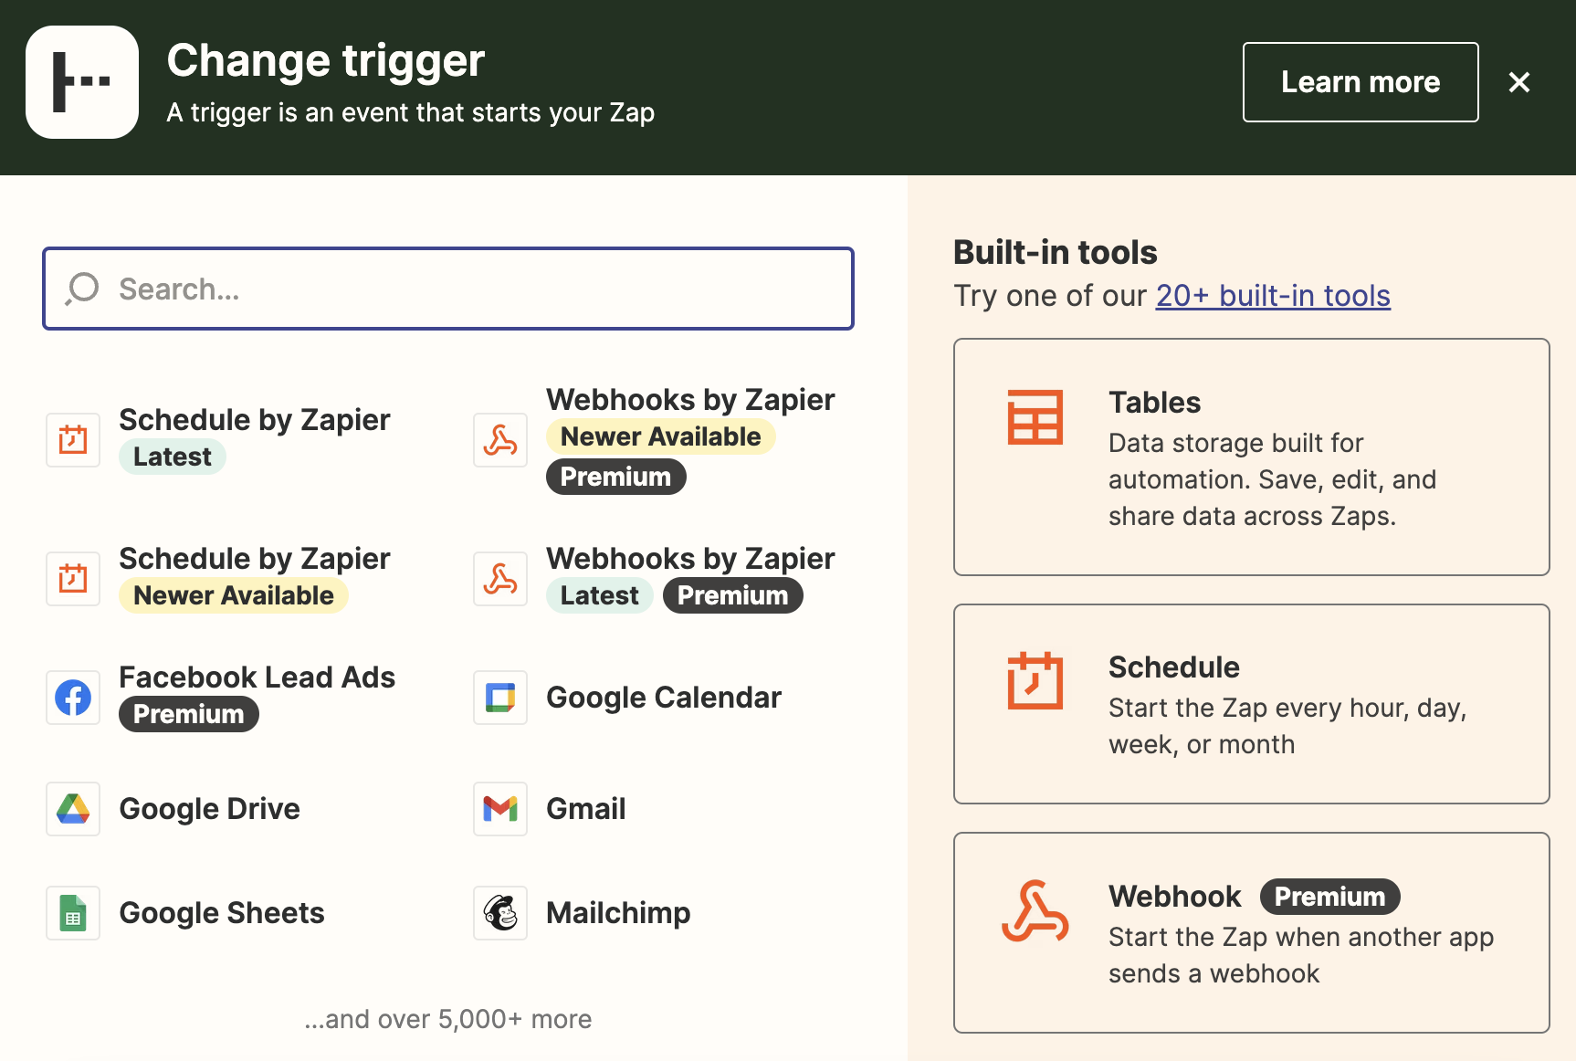Choose the Google Sheets icon

73,913
